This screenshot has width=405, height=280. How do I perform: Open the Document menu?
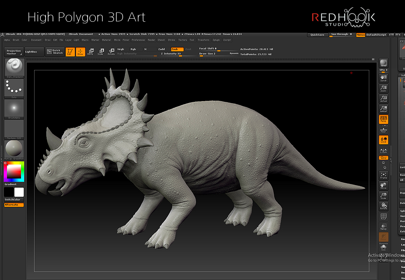[x=36, y=40]
